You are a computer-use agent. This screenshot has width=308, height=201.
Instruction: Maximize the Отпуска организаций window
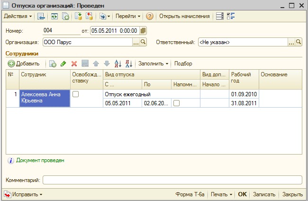[292, 6]
